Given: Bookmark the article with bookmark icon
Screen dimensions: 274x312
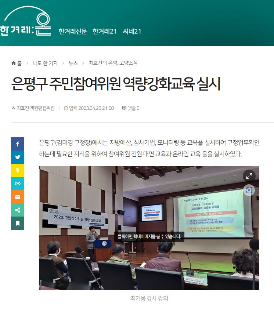Looking at the screenshot, I should coord(18,223).
